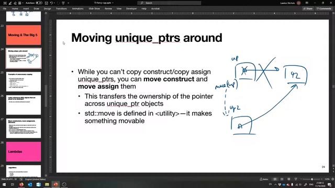Open the Review tab
The width and height of the screenshot is (335, 188).
click(x=108, y=9)
